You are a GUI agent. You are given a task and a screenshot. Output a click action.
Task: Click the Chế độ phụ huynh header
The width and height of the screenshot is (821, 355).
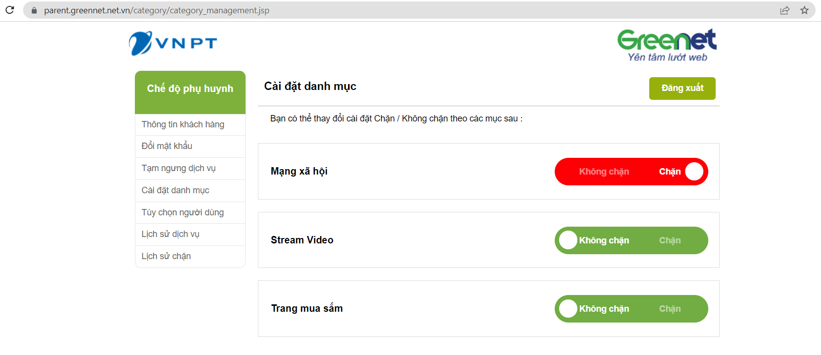point(190,89)
